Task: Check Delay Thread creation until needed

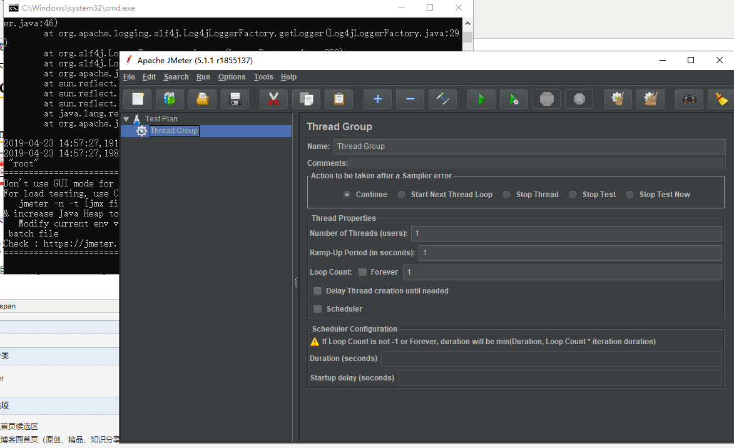Action: point(317,291)
